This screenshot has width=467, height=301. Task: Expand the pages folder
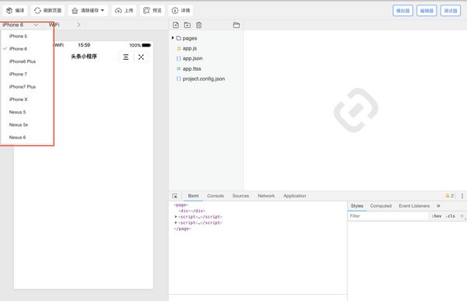173,38
